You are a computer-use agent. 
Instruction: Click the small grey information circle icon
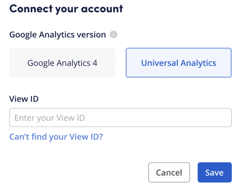(114, 34)
